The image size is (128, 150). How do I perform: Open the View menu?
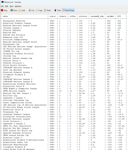(x=11, y=6)
